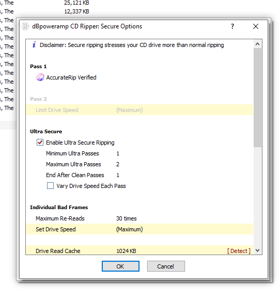The width and height of the screenshot is (280, 300).
Task: Click the Individual Bad Frames heading
Action: click(x=59, y=208)
